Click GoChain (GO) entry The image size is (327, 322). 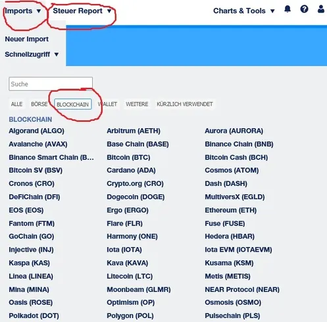click(x=32, y=237)
